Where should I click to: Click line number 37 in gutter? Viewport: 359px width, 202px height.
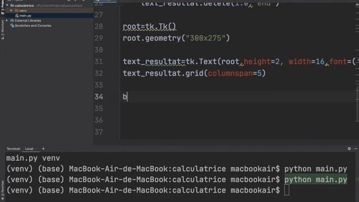(99, 132)
